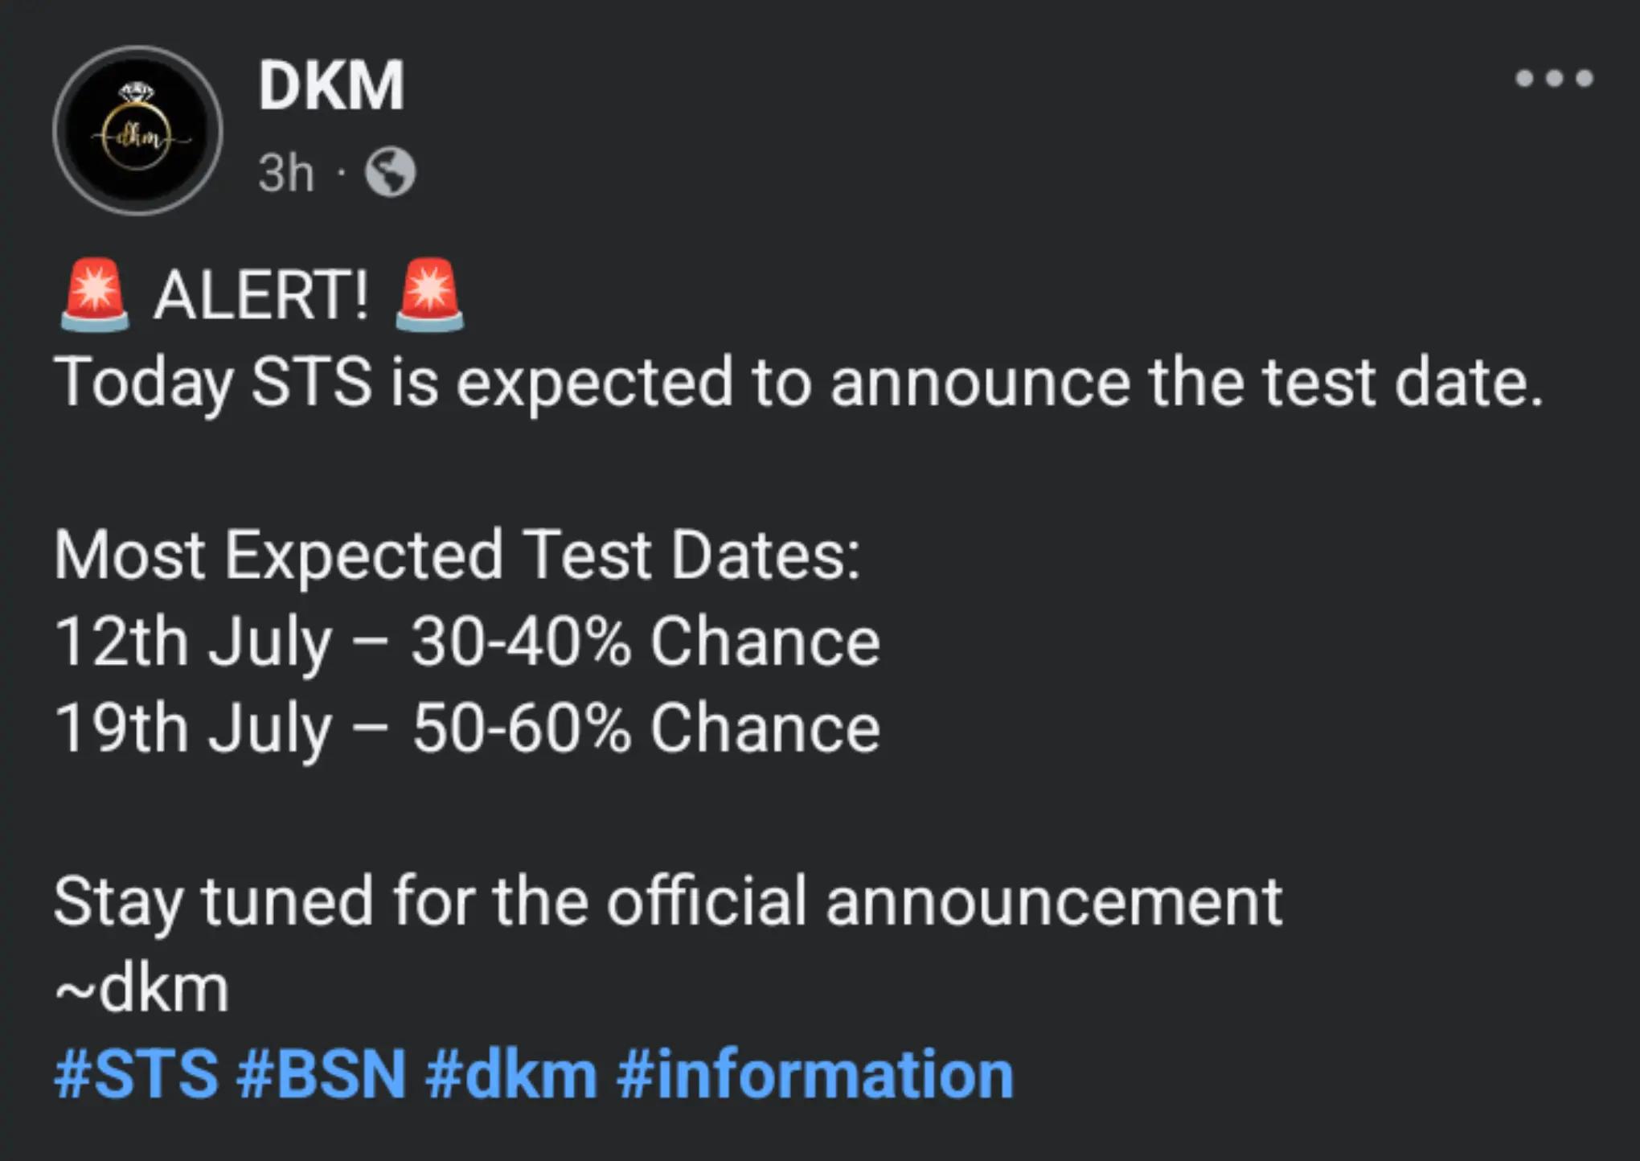Open the #dkm hashtag

511,1074
